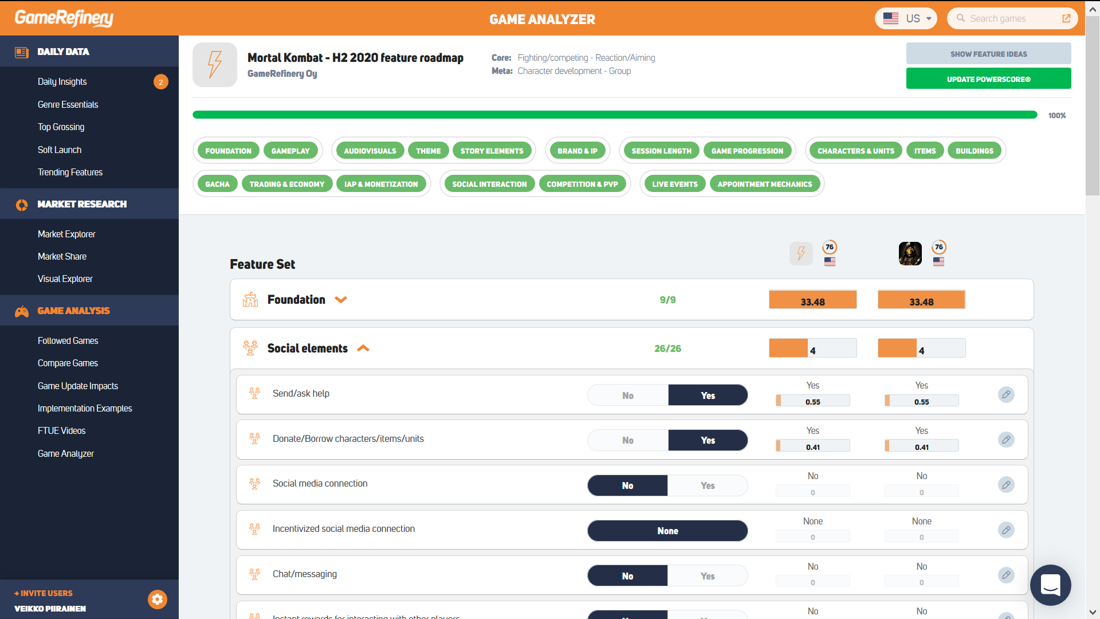Click Show Feature Ideas button
1100x619 pixels.
click(988, 53)
